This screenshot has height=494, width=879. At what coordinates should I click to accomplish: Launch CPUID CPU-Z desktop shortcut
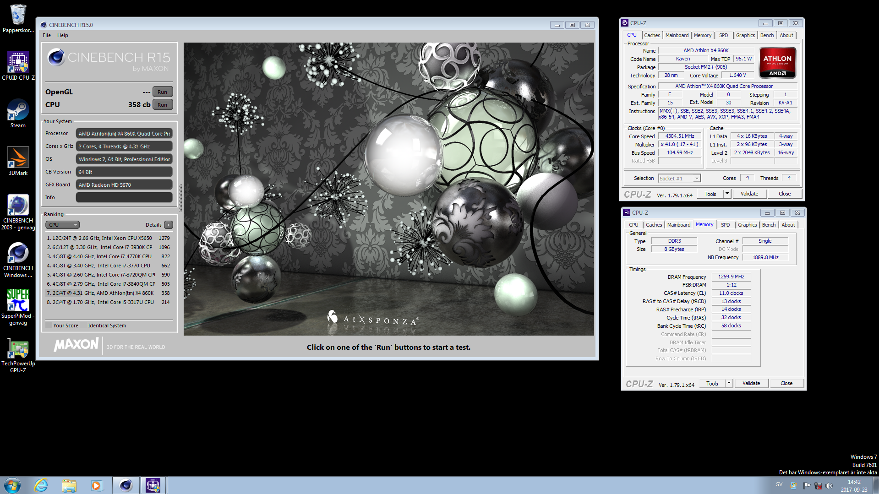pos(18,66)
